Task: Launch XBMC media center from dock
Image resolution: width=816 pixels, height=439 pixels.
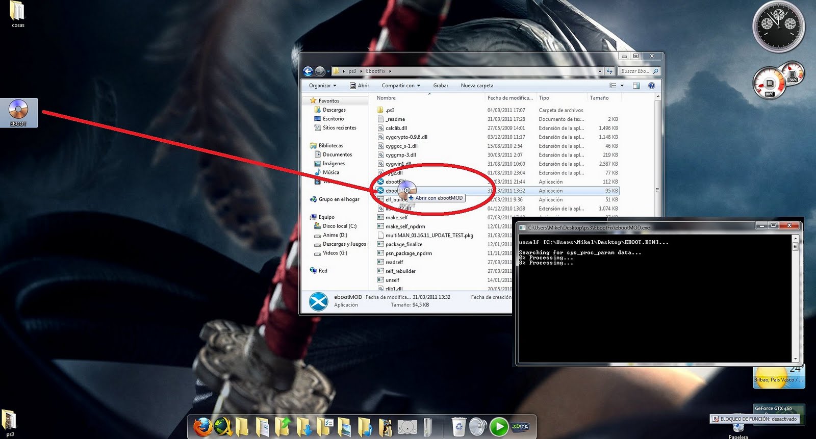Action: [520, 427]
